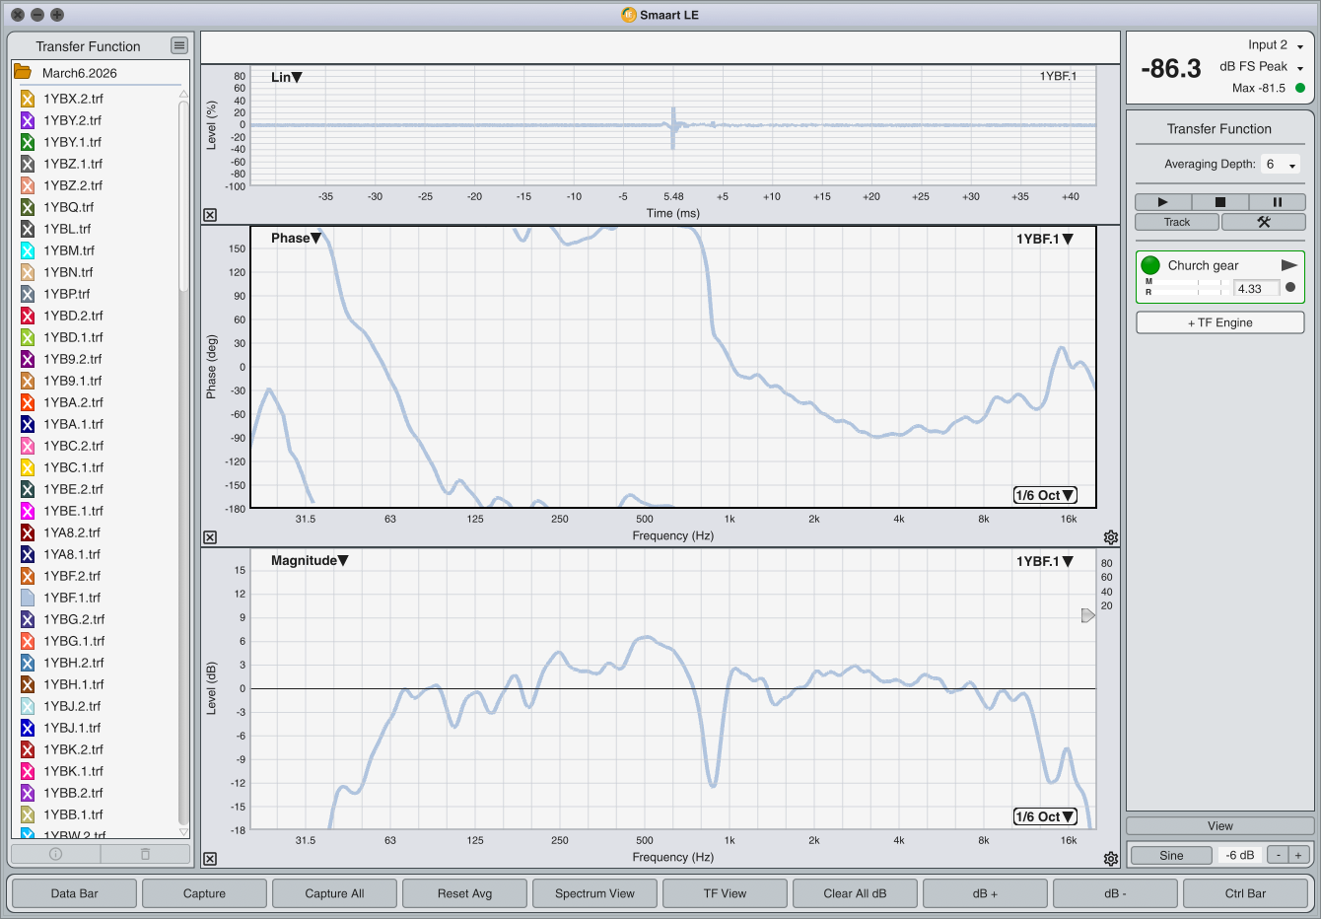1321x919 pixels.
Task: Open the Lin time-domain type dropdown
Action: 287,77
